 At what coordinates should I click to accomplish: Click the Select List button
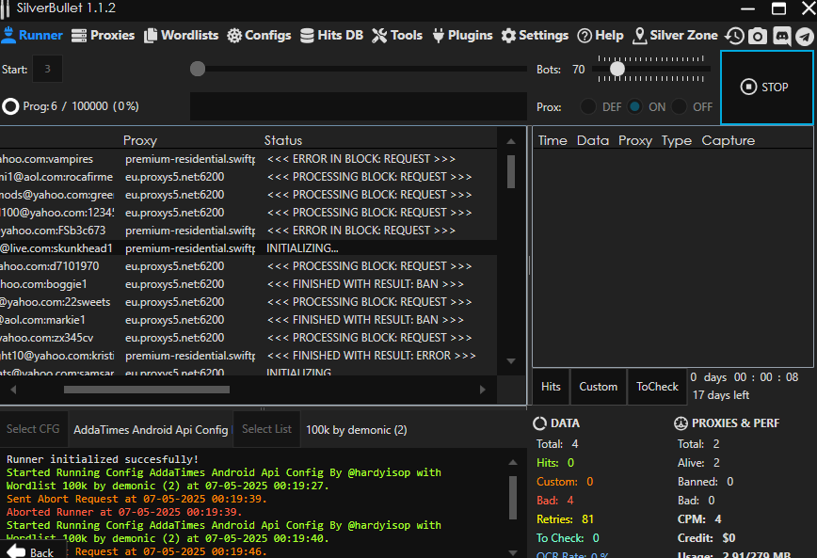click(x=266, y=429)
